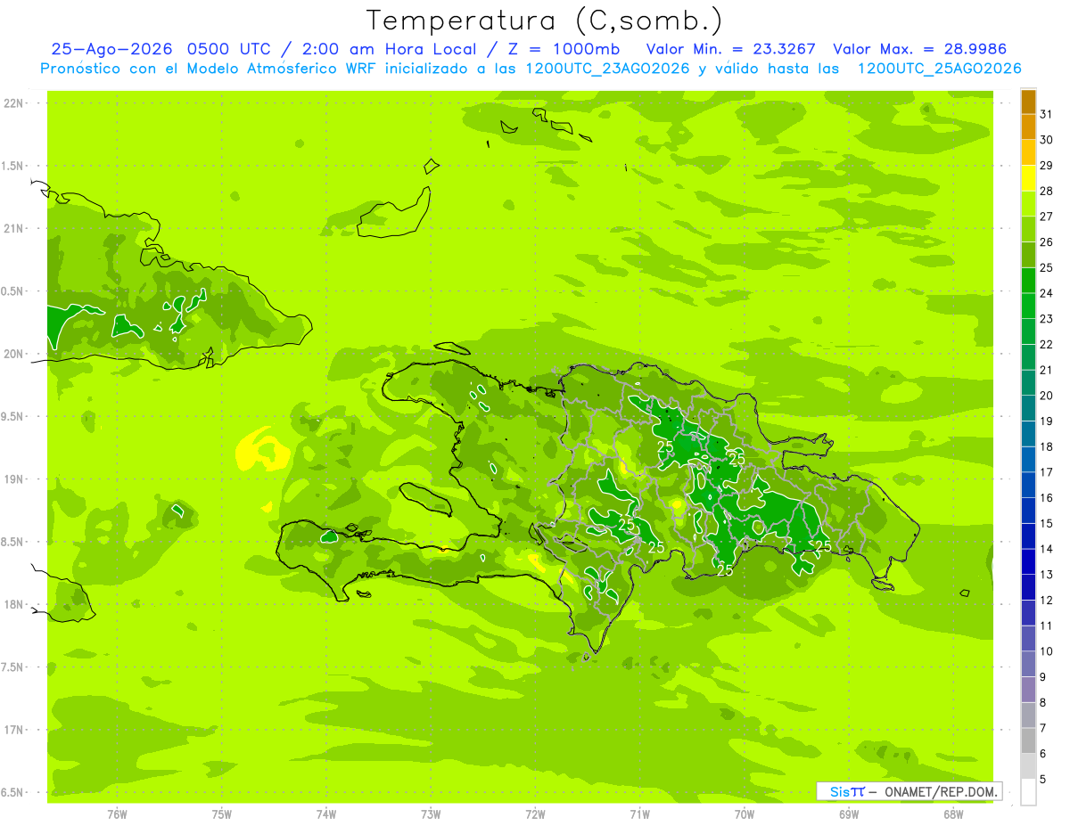Click the title "Temperatura (C,somb.)"
This screenshot has width=1070, height=826.
point(544,20)
